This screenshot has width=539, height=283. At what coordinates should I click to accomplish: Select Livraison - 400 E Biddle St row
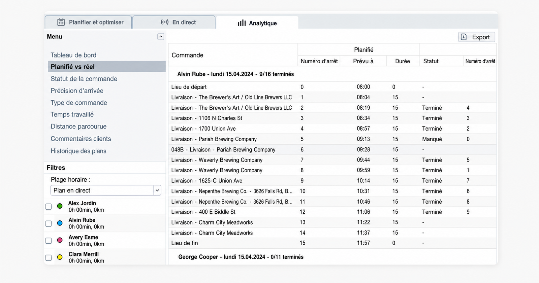pyautogui.click(x=332, y=212)
